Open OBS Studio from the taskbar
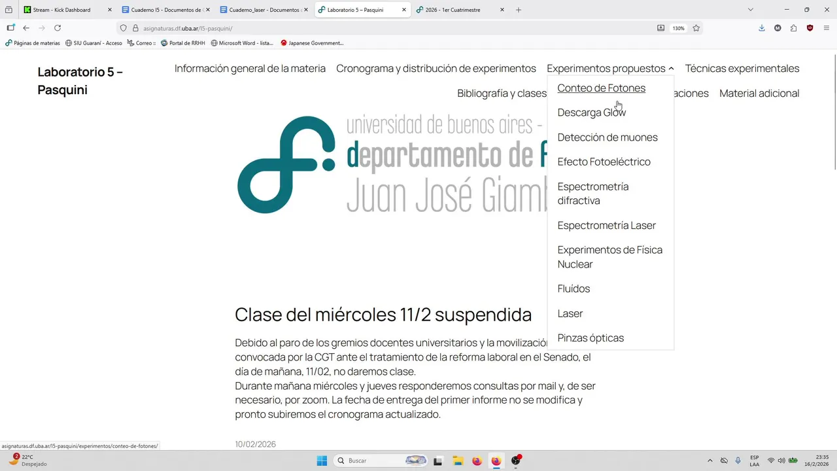This screenshot has width=837, height=471. pos(516,461)
